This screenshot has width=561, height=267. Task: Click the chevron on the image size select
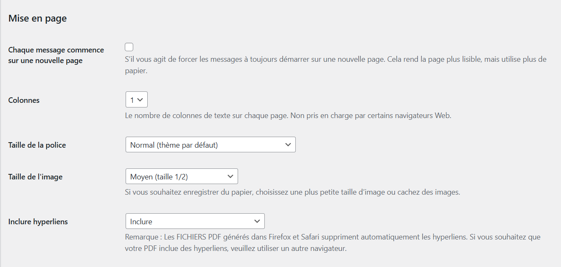pos(230,176)
